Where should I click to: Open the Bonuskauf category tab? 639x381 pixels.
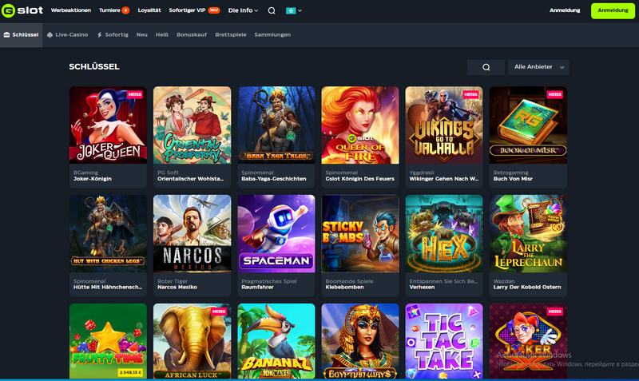point(192,34)
